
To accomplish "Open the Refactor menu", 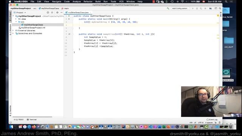I will coord(88,2).
